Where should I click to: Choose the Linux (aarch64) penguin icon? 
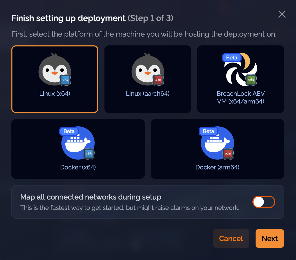coord(148,69)
